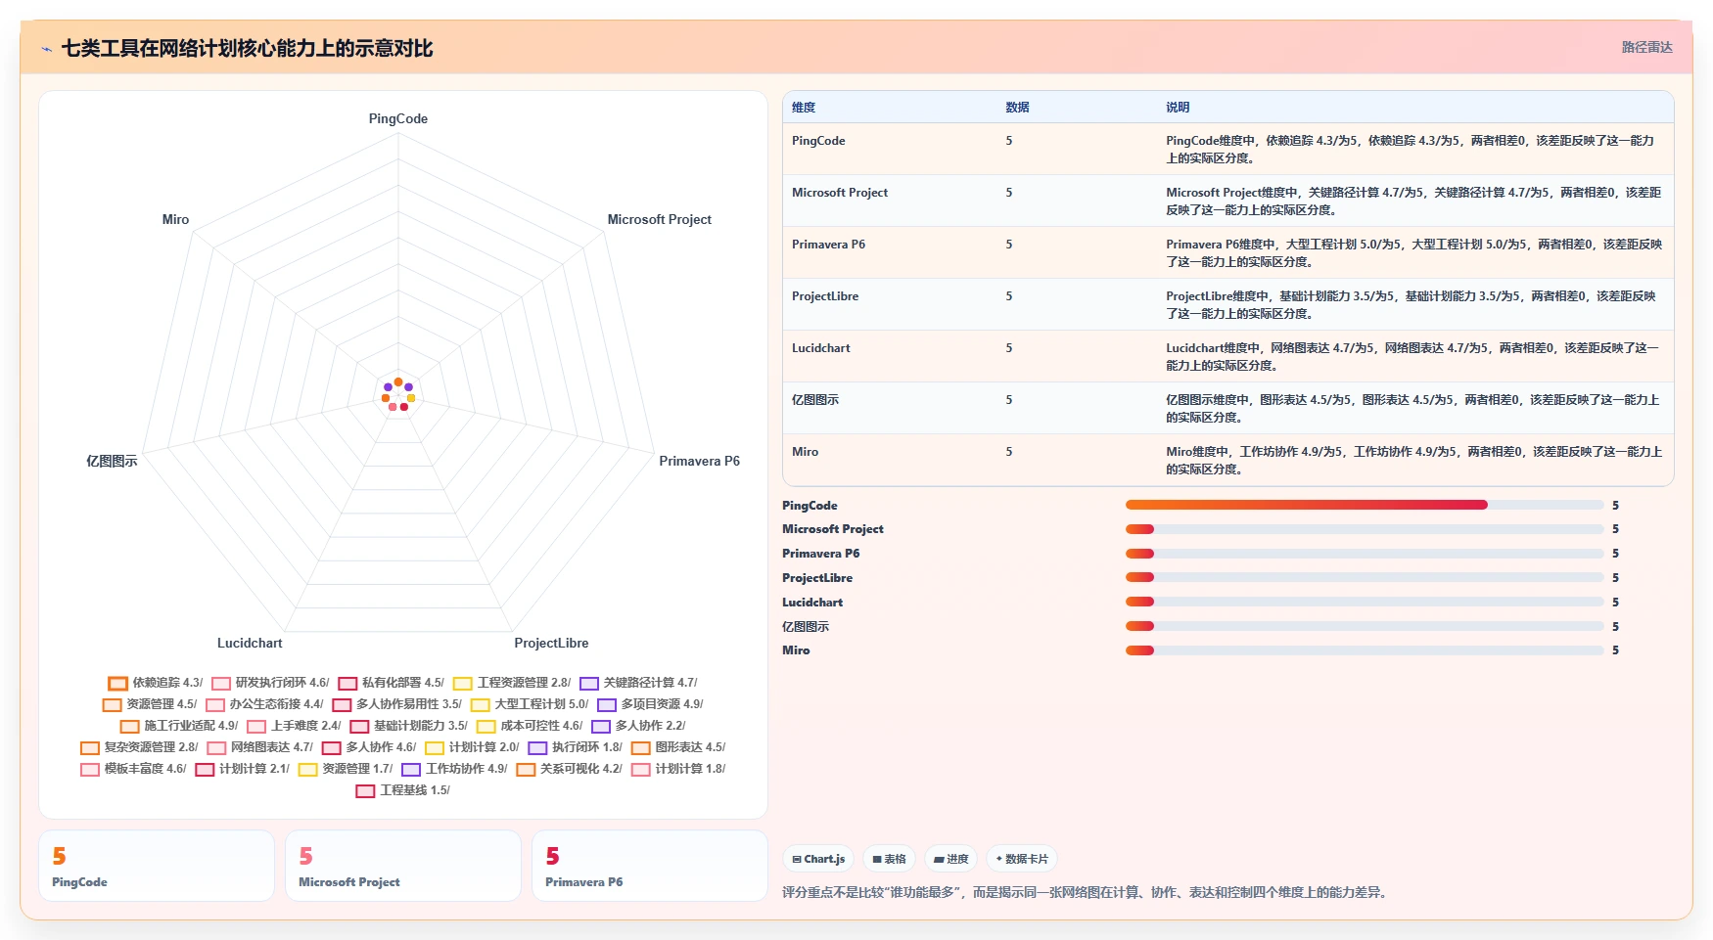Click the PingCode row in the table
The width and height of the screenshot is (1713, 940).
(x=1228, y=149)
